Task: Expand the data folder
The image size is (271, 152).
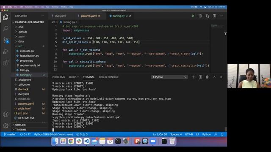Action: click(21, 41)
